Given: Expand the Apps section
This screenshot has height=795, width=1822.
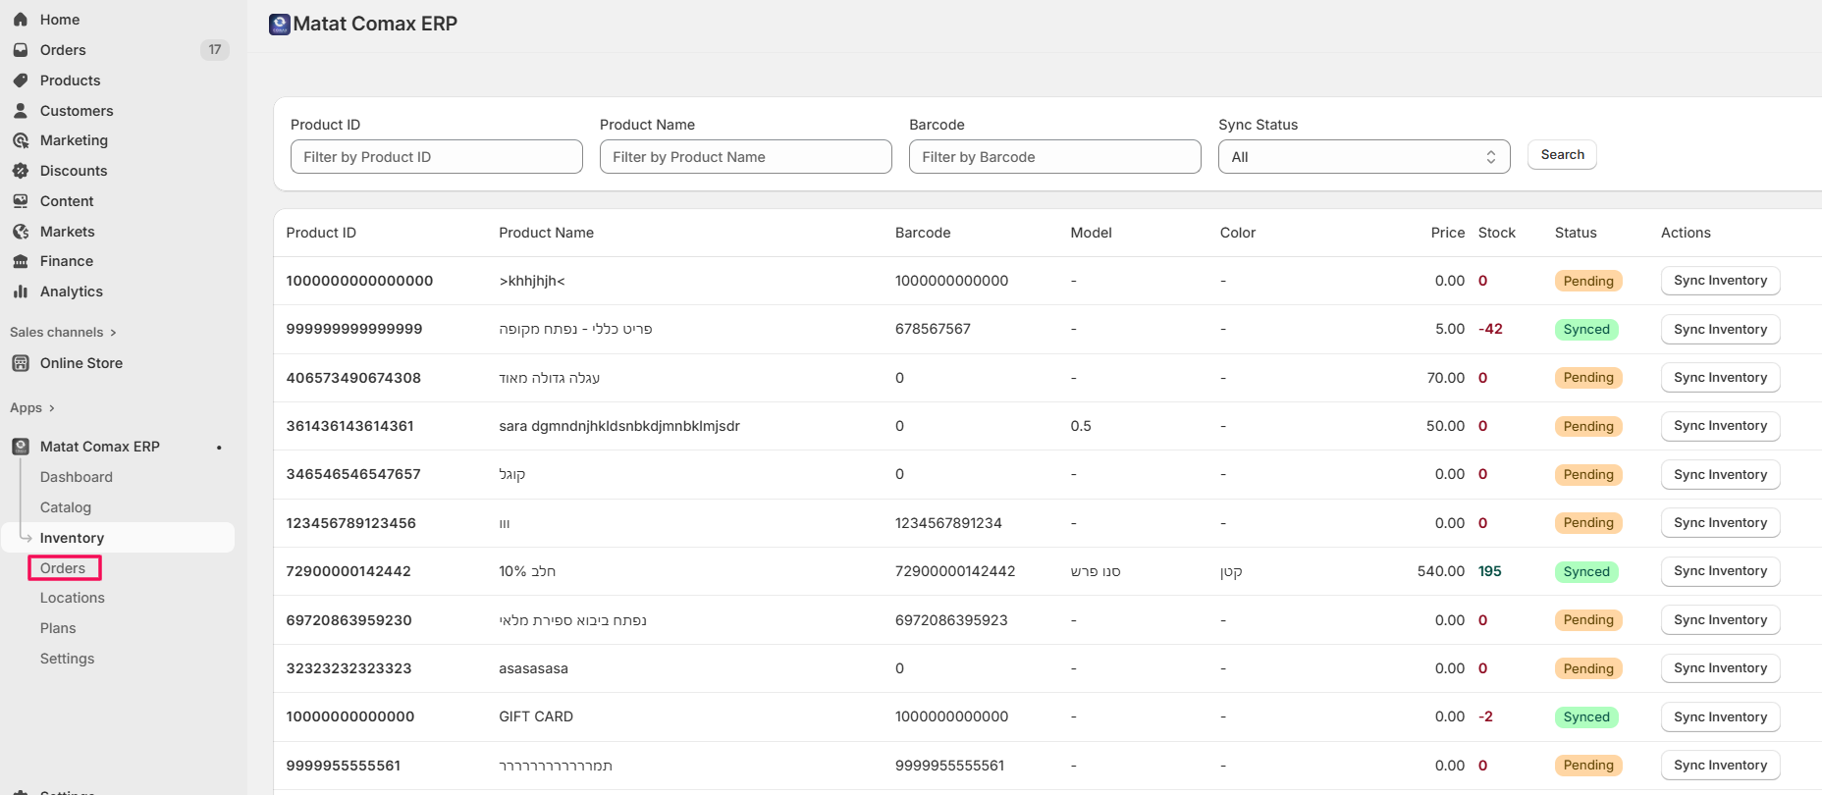Looking at the screenshot, I should pyautogui.click(x=32, y=408).
